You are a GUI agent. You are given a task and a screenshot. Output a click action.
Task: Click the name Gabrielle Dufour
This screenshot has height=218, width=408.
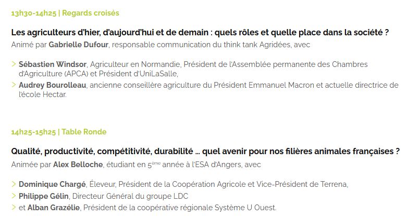78,45
